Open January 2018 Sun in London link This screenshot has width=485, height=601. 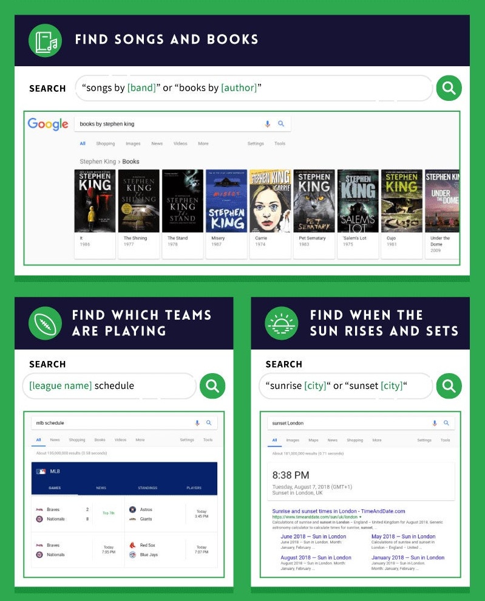[408, 557]
